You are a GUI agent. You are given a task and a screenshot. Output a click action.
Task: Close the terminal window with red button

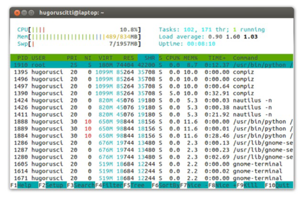pyautogui.click(x=17, y=13)
